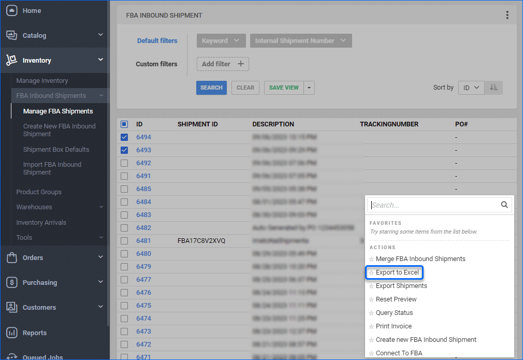Viewport: 523px width, 360px height.
Task: Expand the SAVE VIEW dropdown arrow
Action: tap(309, 88)
